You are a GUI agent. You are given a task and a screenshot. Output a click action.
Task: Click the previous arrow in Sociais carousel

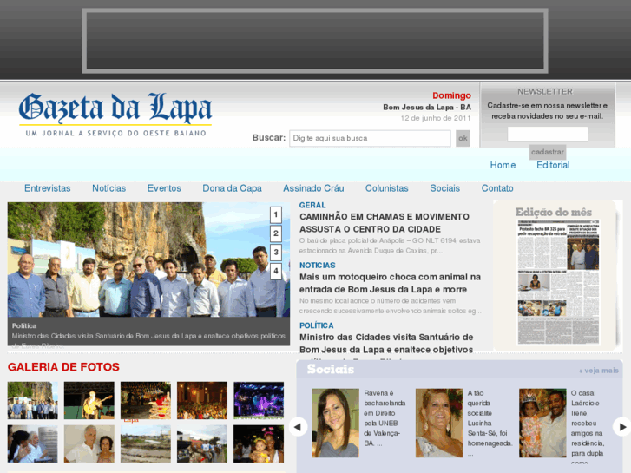click(299, 427)
